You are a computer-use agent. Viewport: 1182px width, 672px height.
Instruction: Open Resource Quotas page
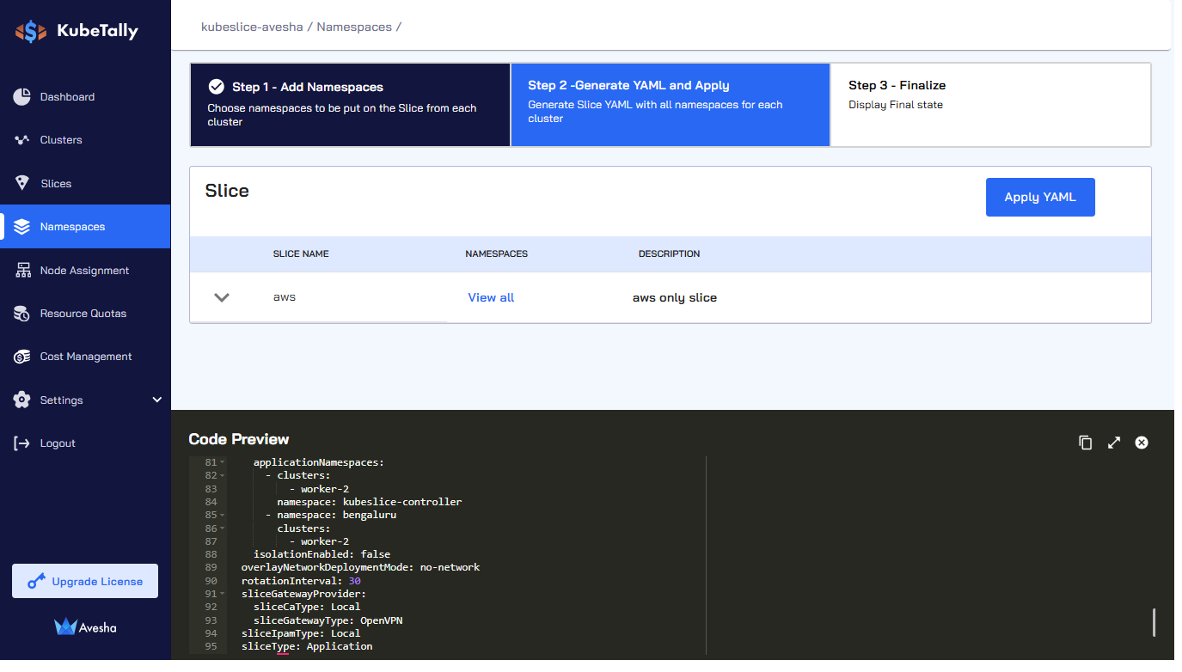click(x=85, y=314)
